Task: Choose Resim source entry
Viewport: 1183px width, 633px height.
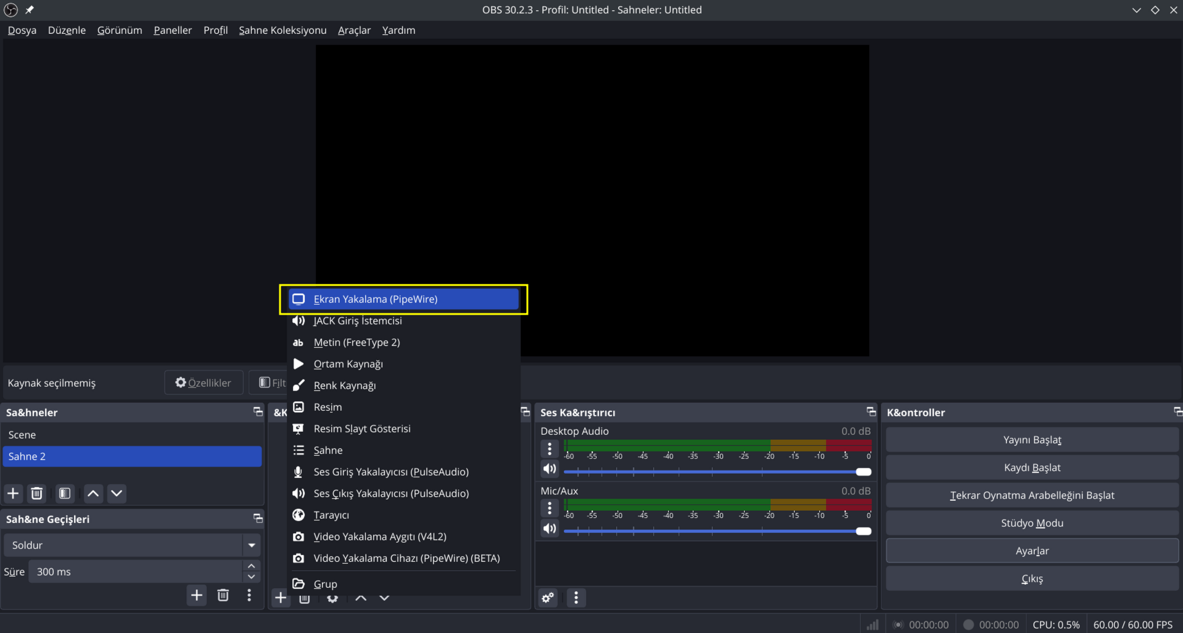Action: point(403,407)
